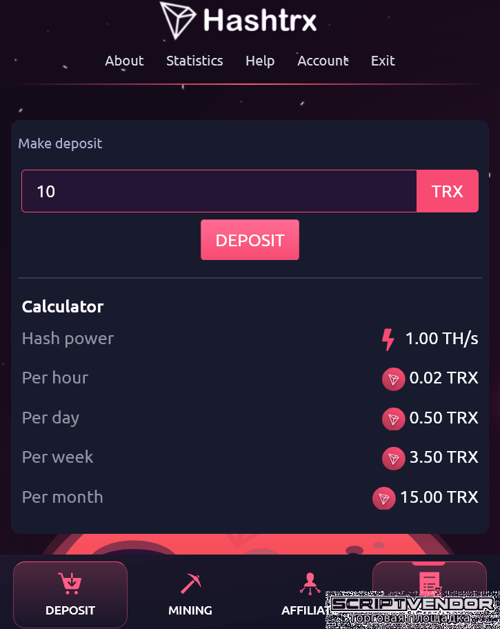Click the ScriptVendor watermark banner

pyautogui.click(x=413, y=610)
